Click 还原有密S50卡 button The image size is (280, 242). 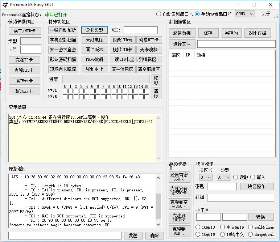pos(179,177)
